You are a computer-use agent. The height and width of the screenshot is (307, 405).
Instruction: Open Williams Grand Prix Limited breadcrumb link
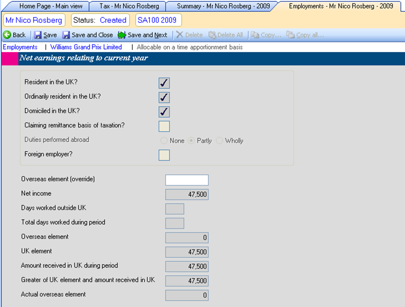point(86,47)
